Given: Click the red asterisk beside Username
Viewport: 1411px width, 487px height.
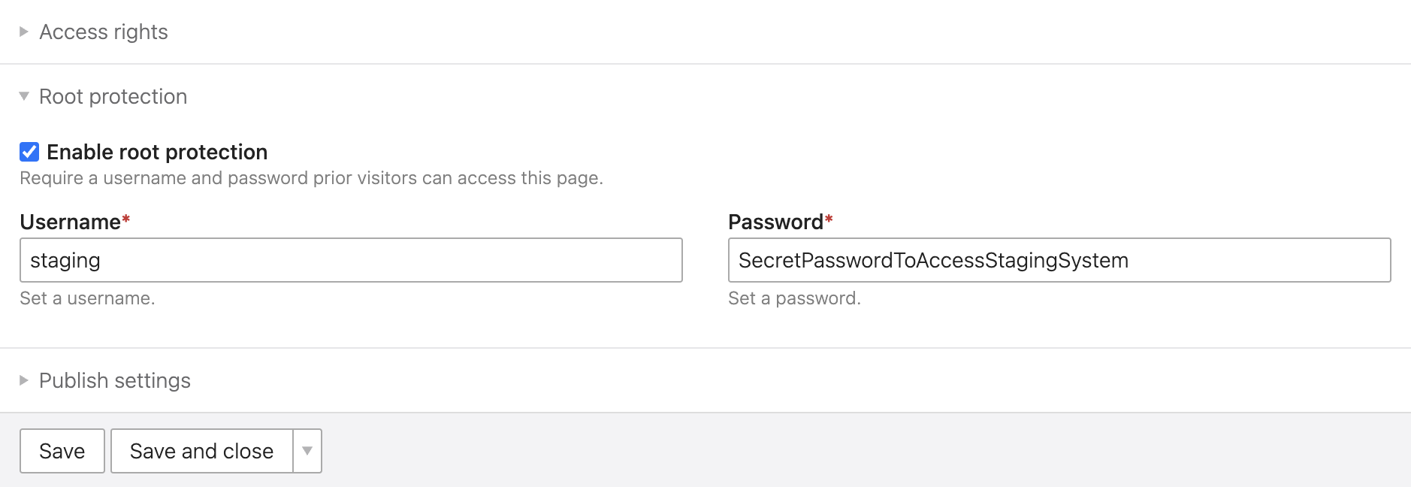Looking at the screenshot, I should coord(126,219).
